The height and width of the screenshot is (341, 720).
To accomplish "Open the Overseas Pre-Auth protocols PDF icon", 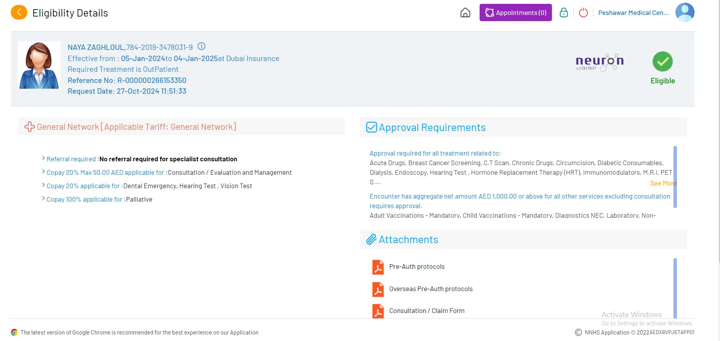I will [378, 290].
